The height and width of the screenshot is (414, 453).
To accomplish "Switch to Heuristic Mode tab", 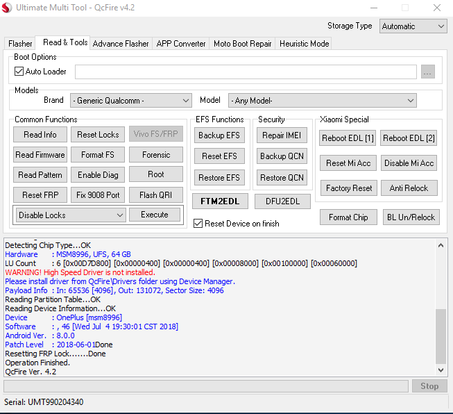I will coord(305,44).
